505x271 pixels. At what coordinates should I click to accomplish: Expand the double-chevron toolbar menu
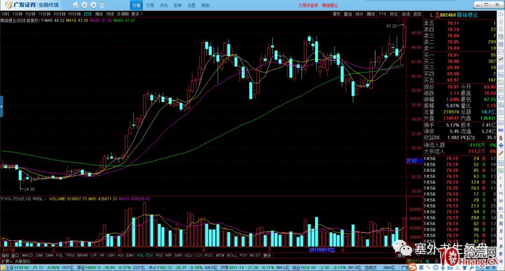[x=102, y=5]
